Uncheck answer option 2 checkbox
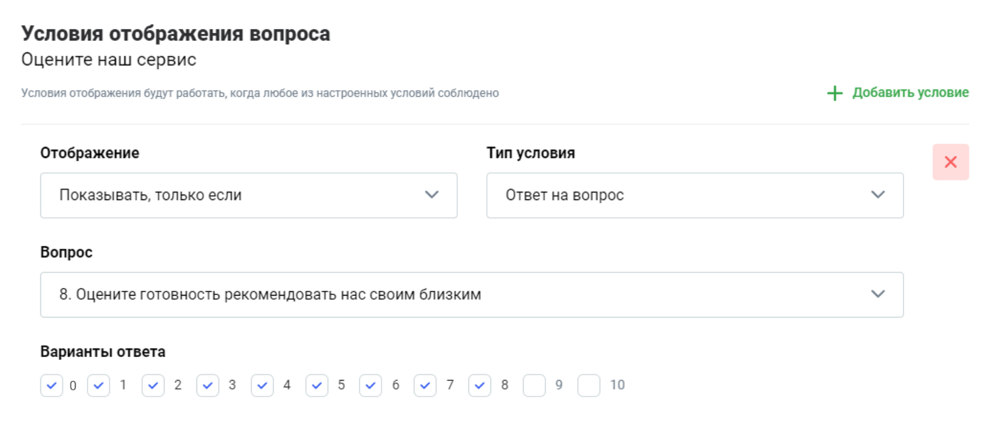Screen dimensions: 994x430 point(153,386)
